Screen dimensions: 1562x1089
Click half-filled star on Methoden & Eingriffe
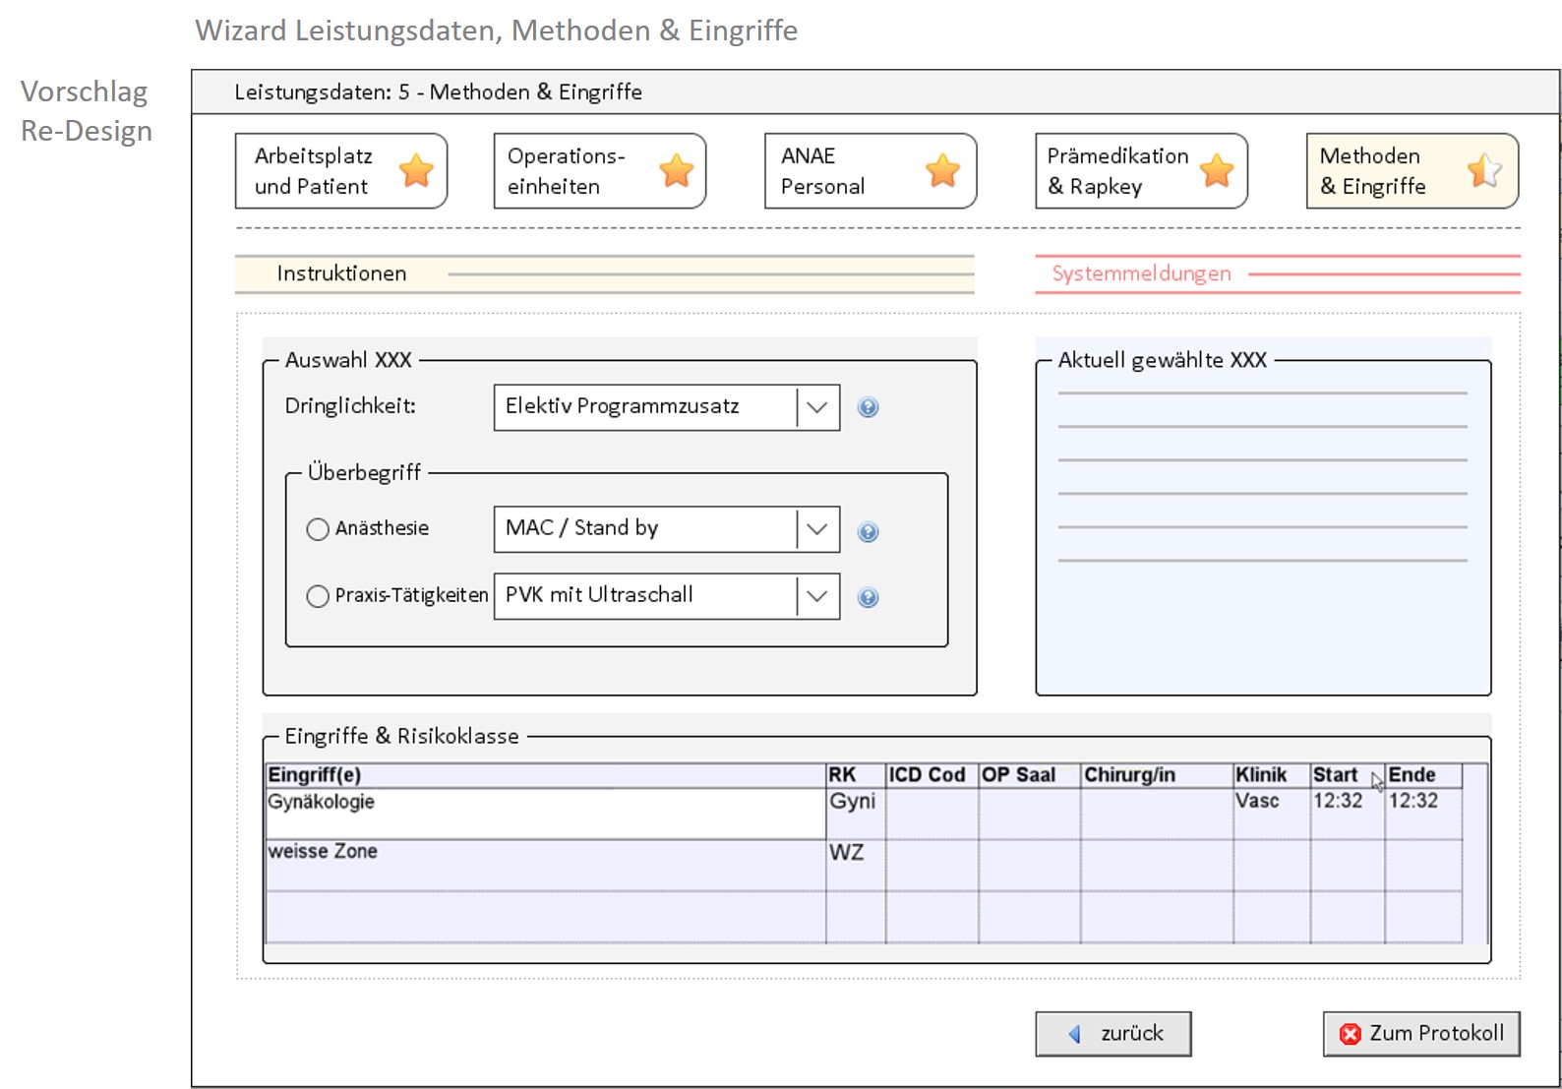1483,171
